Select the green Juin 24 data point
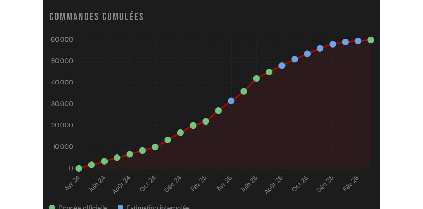423x209 pixels. pyautogui.click(x=104, y=161)
